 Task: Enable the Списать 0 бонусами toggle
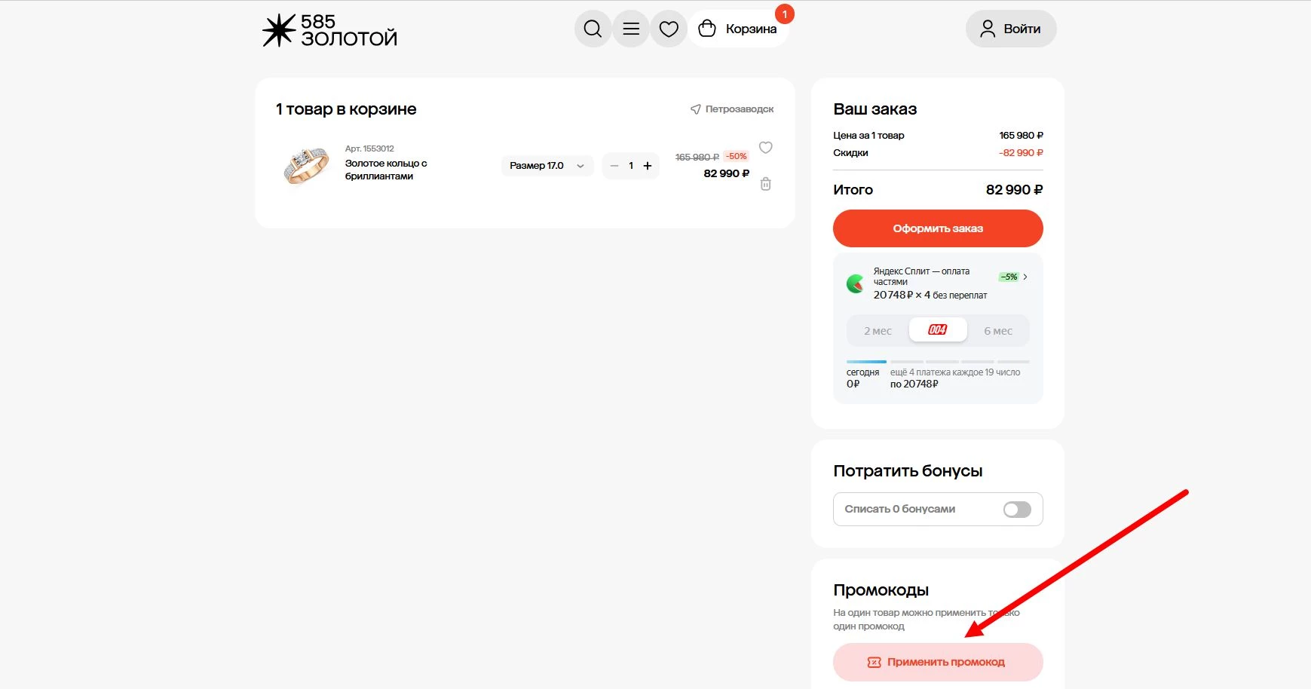pos(1017,509)
